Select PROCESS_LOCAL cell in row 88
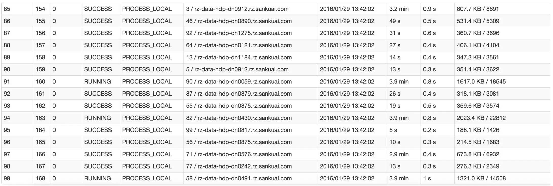553x186 pixels. (152, 45)
